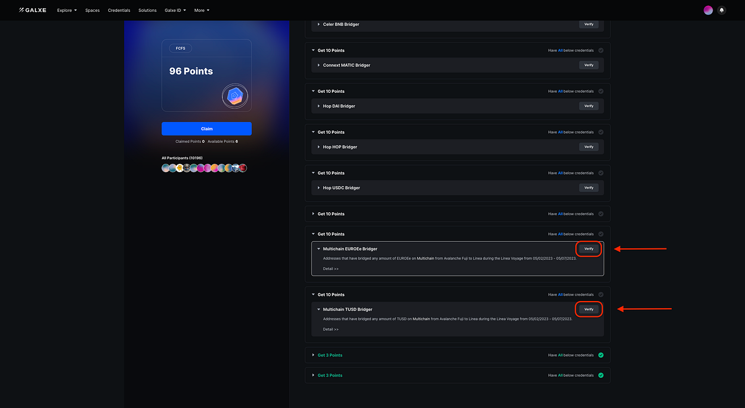Verify the Hop USDC Bridger credential
The height and width of the screenshot is (408, 745).
point(588,187)
